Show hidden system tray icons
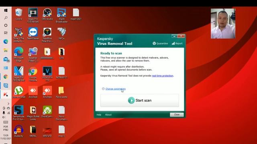Viewport: 257px width, 144px height. point(8,104)
